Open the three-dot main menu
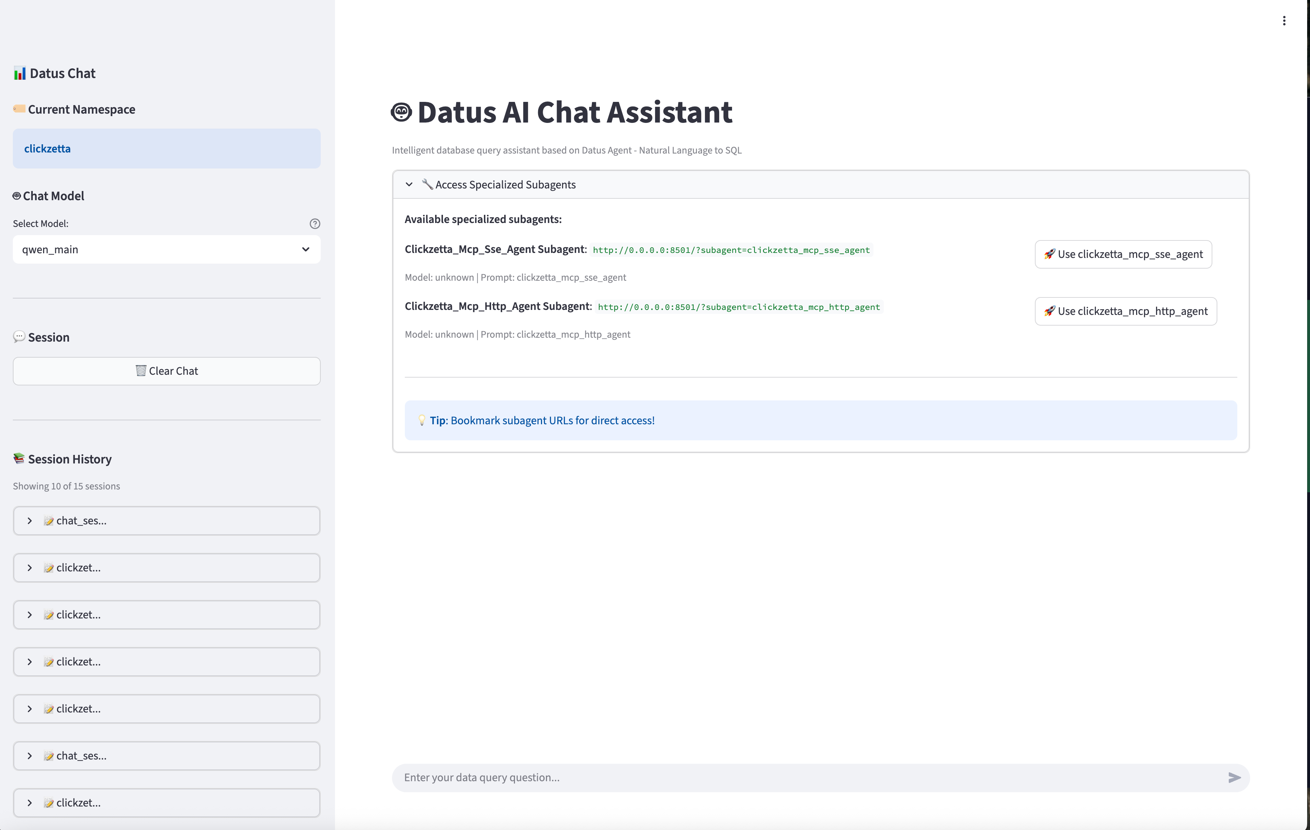The image size is (1310, 830). tap(1284, 21)
